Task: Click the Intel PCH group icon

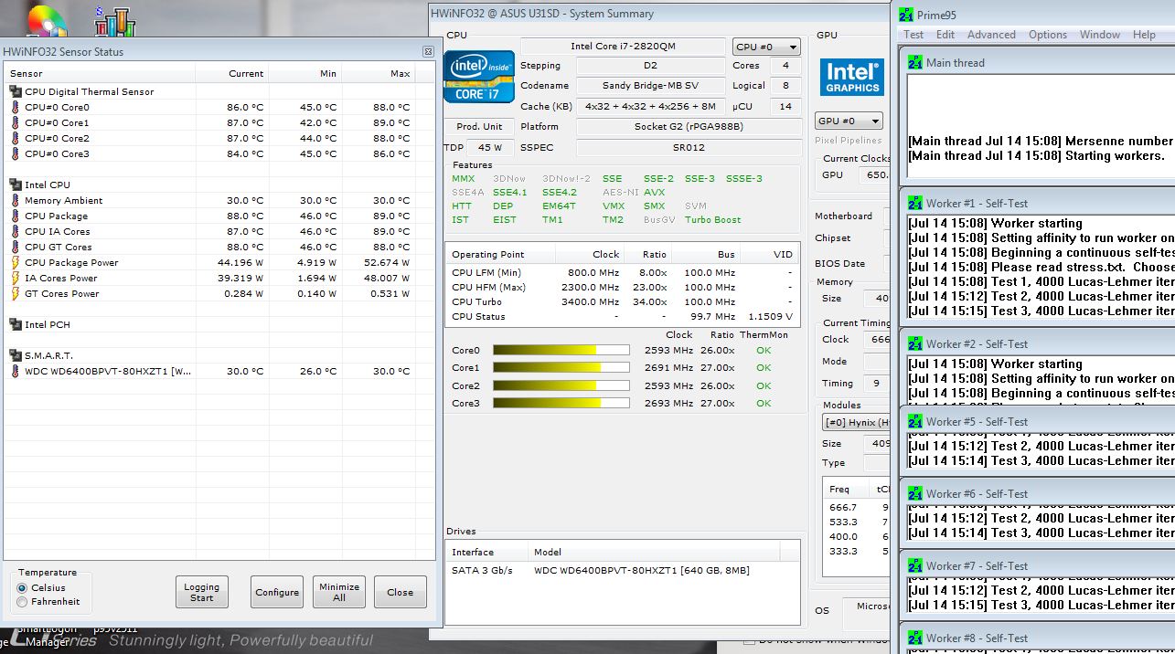Action: (16, 324)
